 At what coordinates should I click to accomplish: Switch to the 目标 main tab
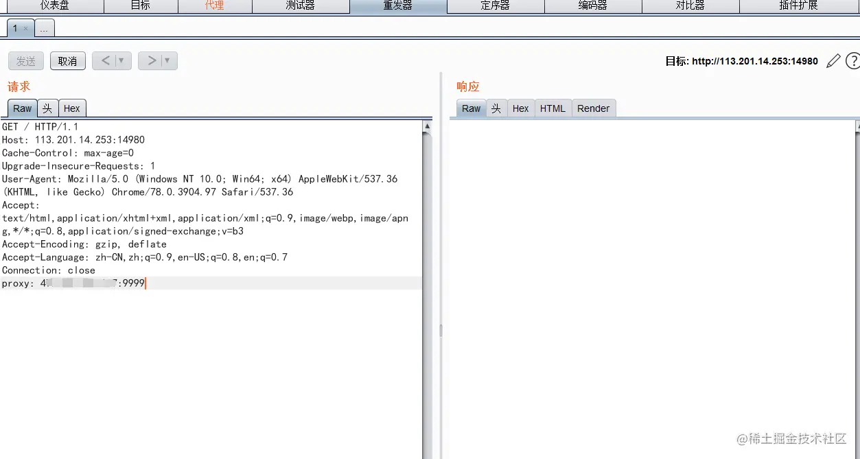point(141,5)
